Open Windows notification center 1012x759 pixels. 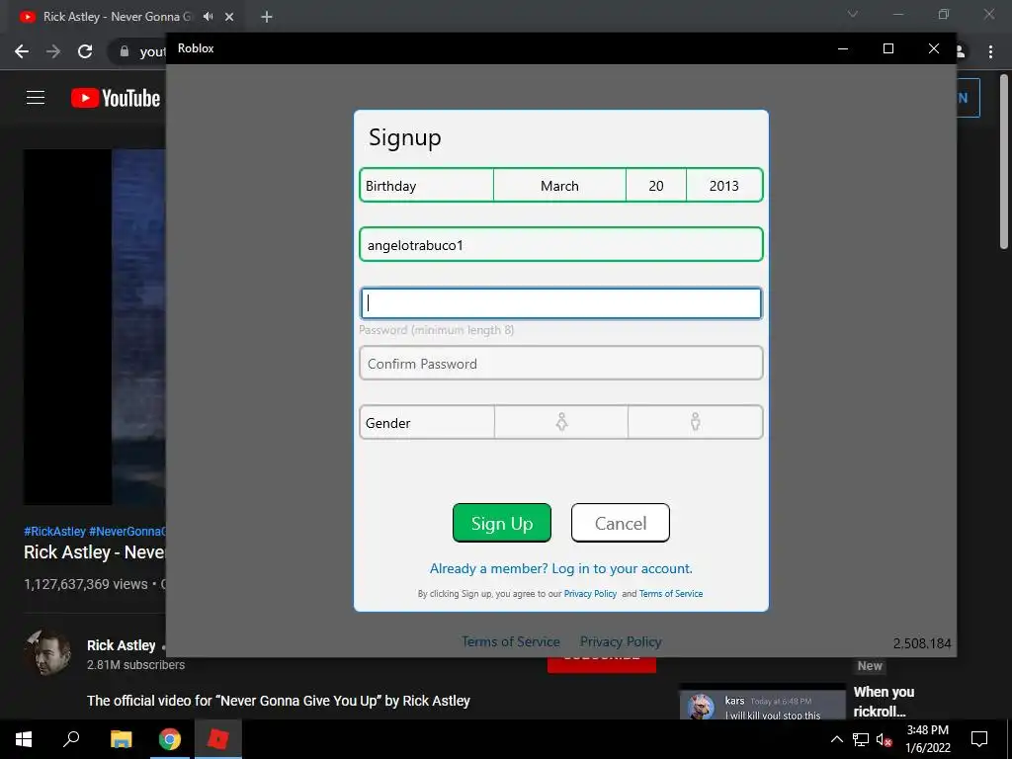click(x=979, y=739)
